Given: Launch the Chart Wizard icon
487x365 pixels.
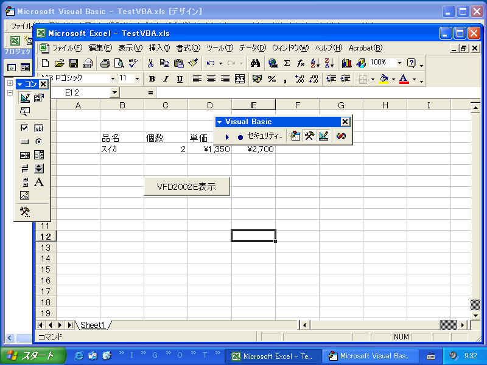Looking at the screenshot, I should click(346, 63).
